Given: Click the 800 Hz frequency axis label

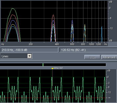Looking at the screenshot, I should [x=83, y=44].
